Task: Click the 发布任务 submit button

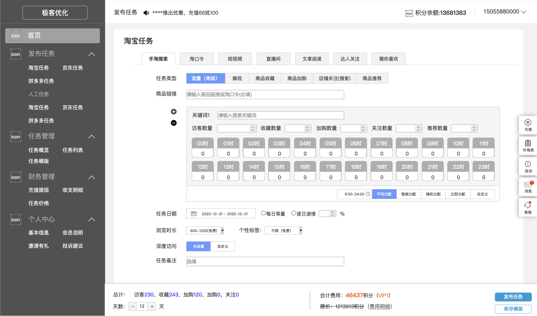Action: pos(513,297)
